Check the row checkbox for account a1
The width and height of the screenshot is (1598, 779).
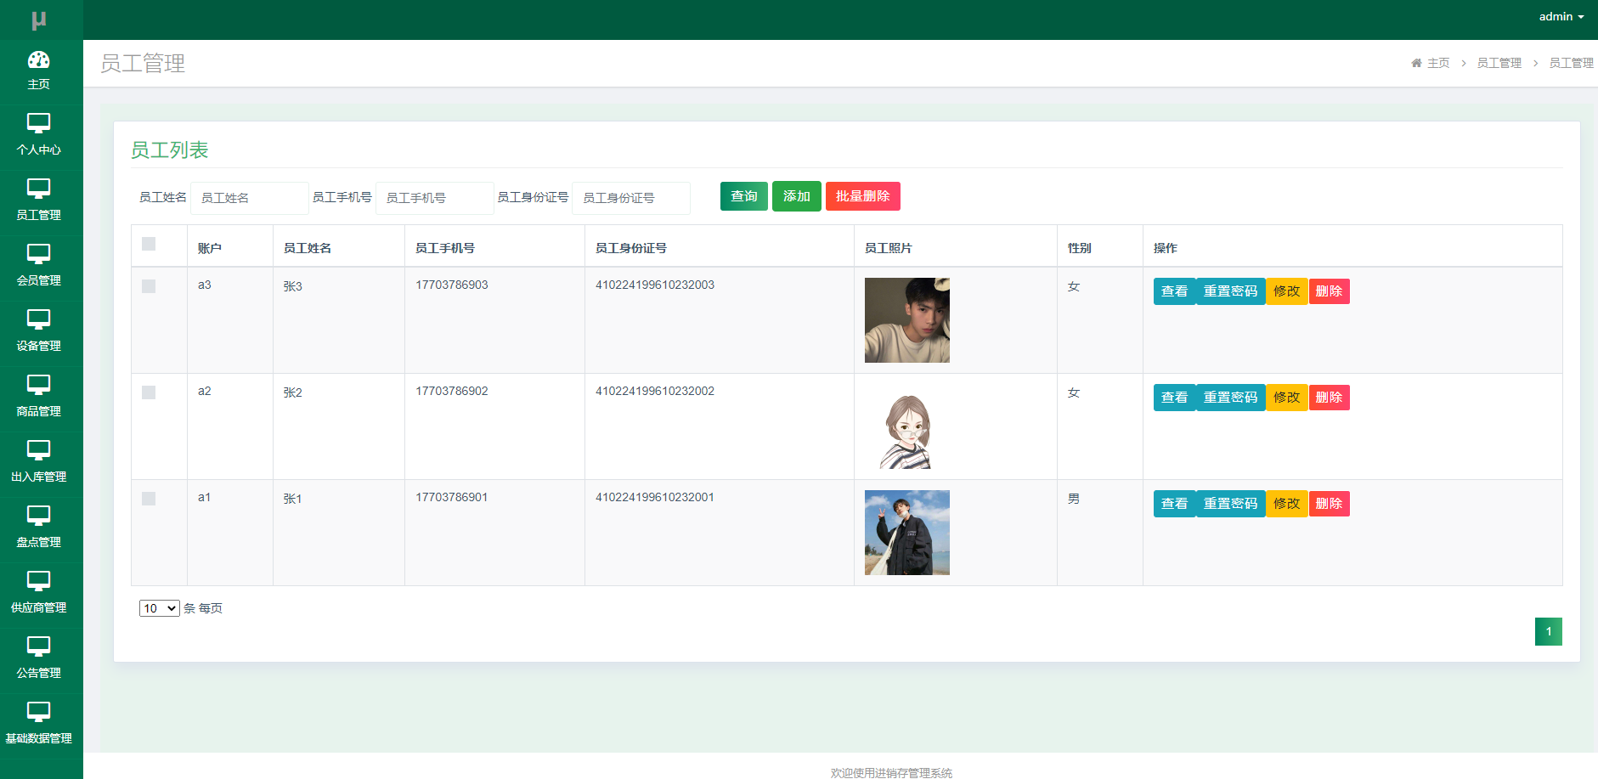coord(149,499)
